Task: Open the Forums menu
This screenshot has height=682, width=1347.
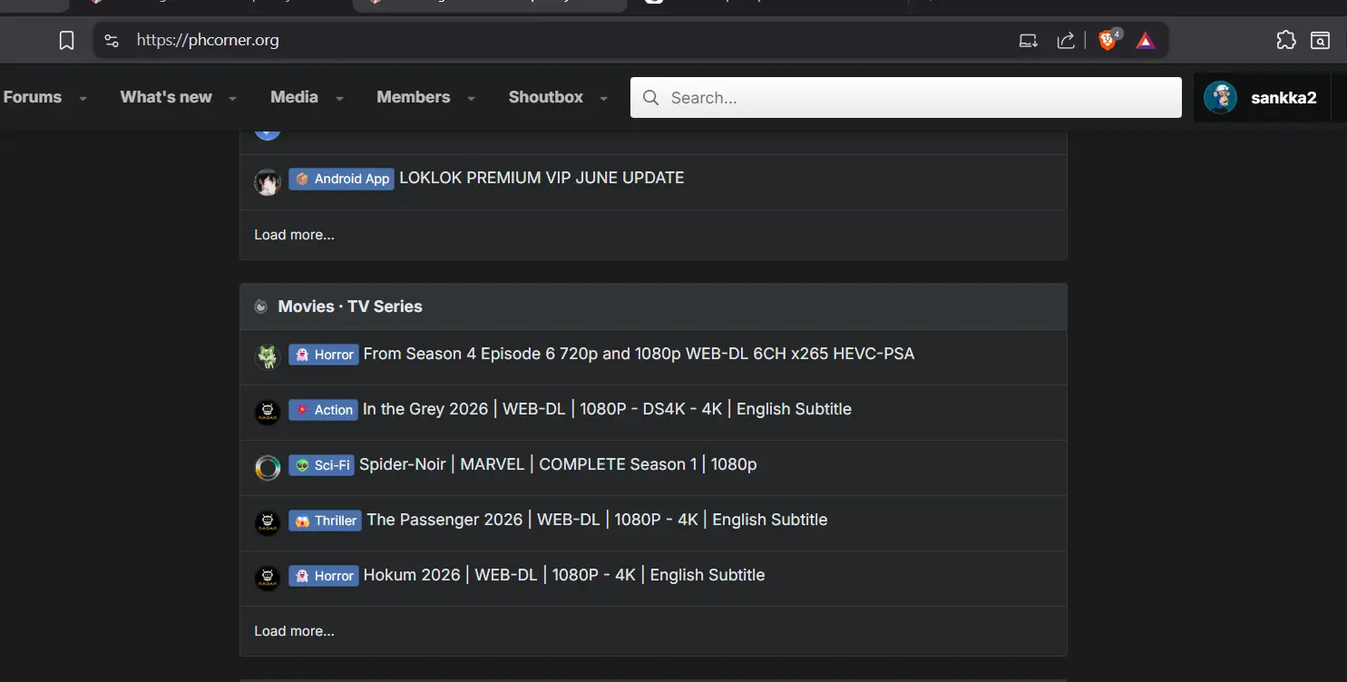Action: click(x=33, y=97)
